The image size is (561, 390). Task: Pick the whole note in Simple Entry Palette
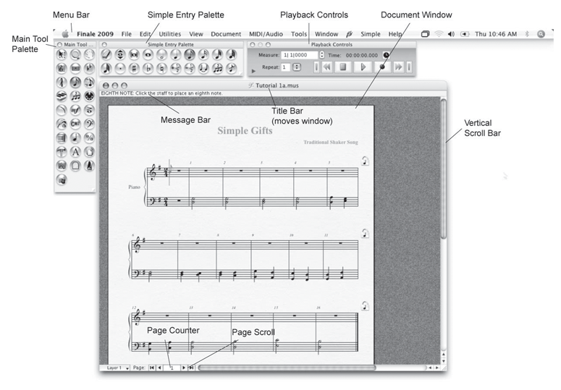pos(148,55)
